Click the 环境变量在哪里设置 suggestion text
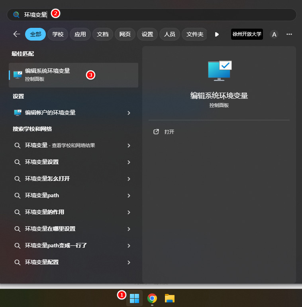 click(x=50, y=229)
